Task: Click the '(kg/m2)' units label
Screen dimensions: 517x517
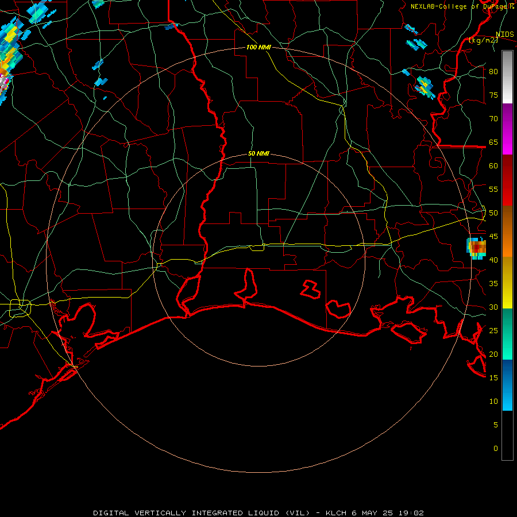Action: 483,40
